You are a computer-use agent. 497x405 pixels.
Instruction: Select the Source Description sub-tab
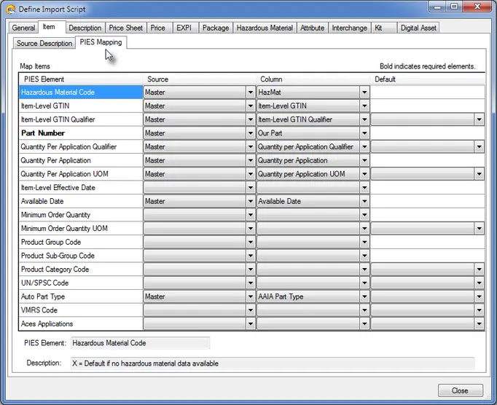(x=44, y=44)
